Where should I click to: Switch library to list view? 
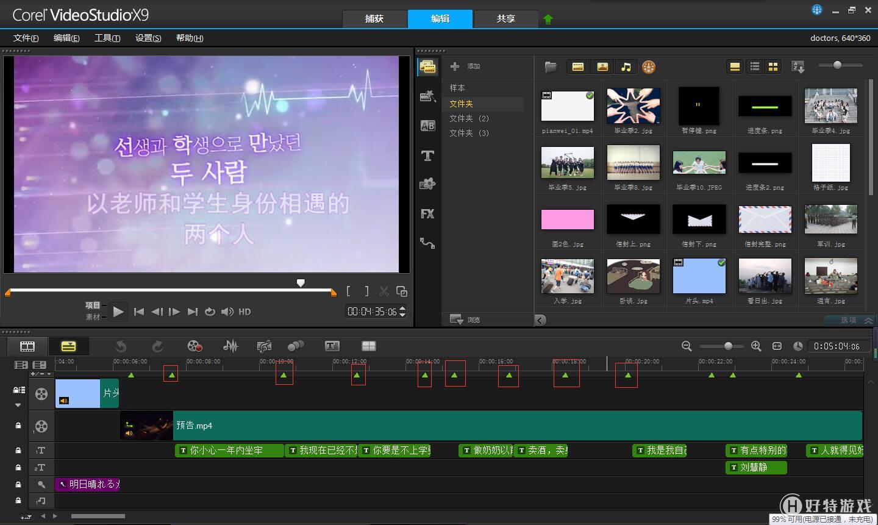[755, 66]
